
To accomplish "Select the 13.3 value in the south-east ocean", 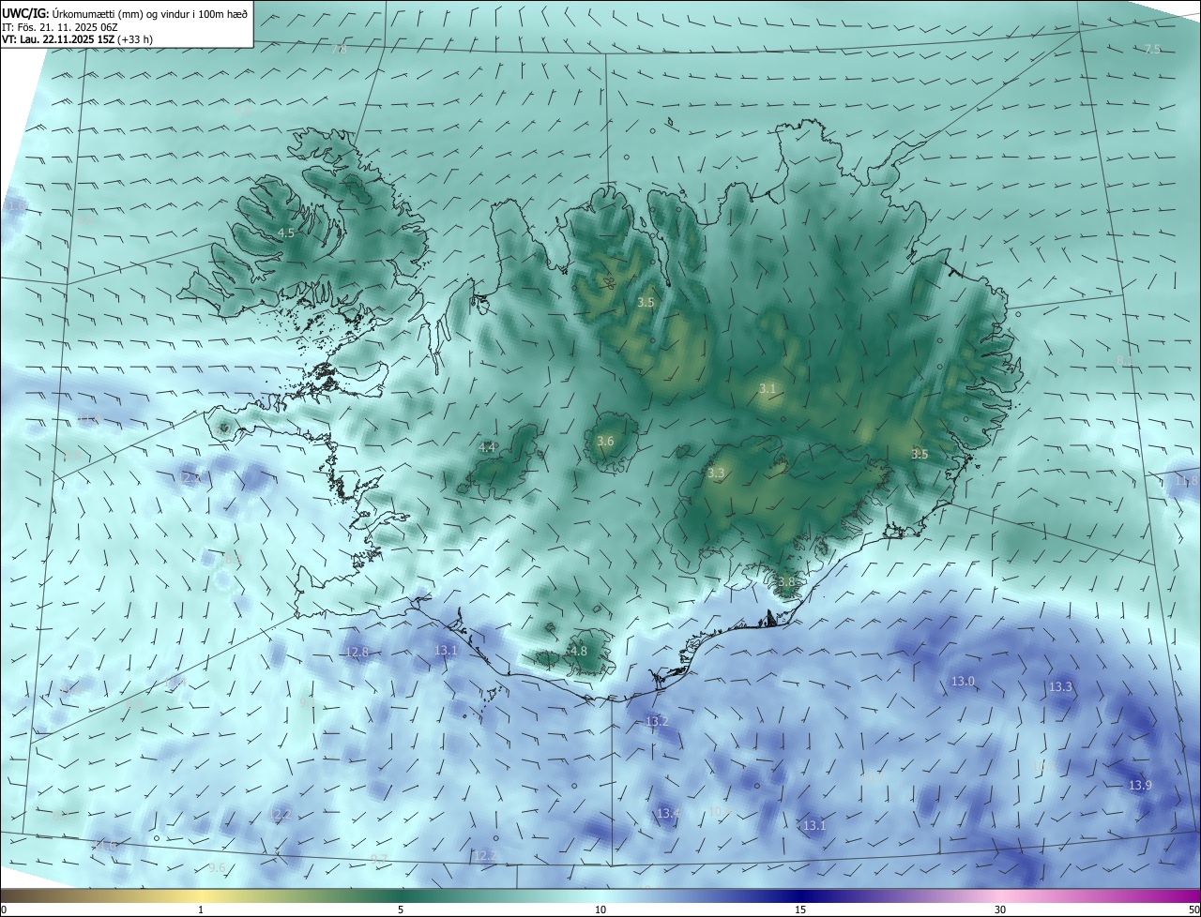I will (1060, 687).
